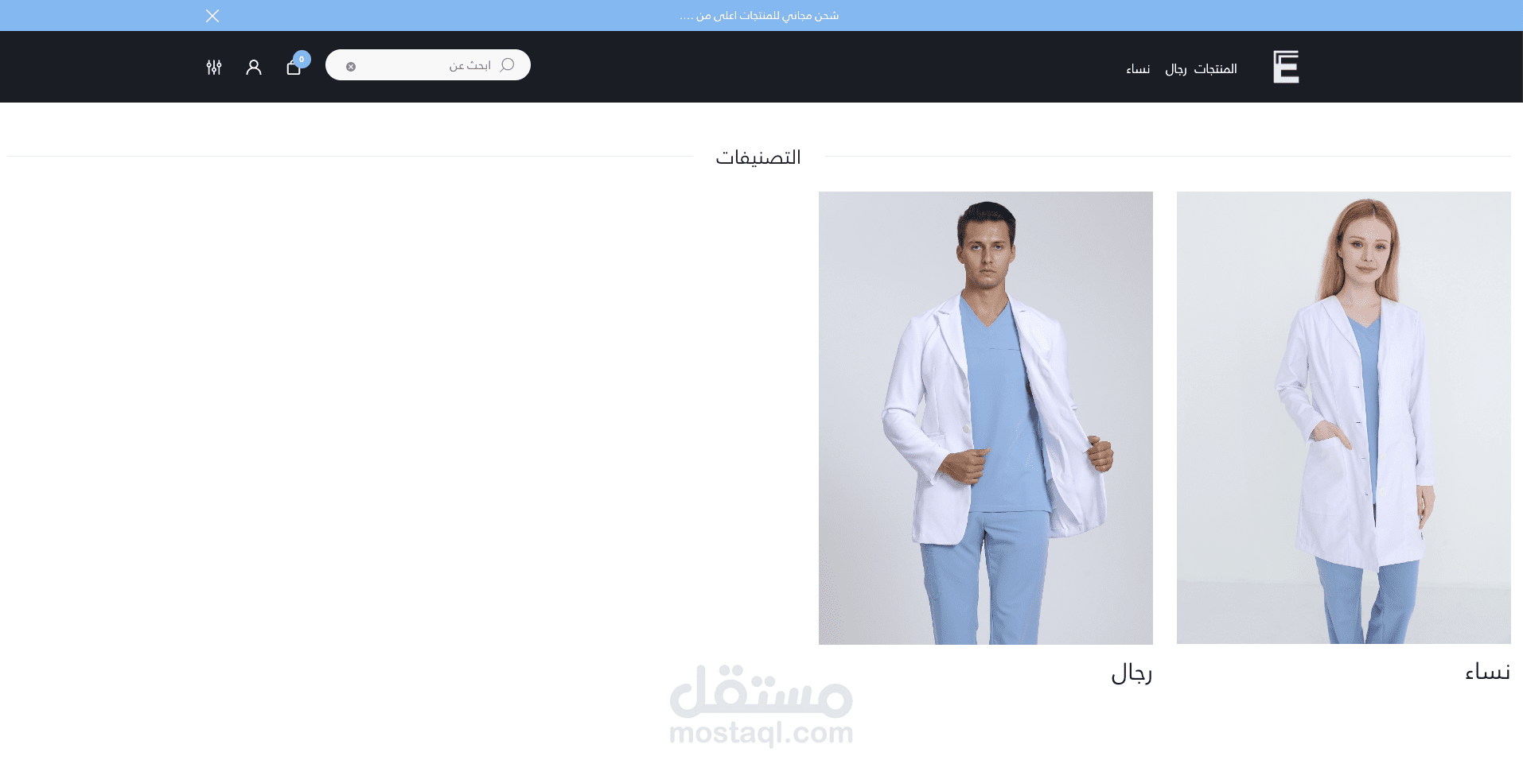Open المنتجات menu in the navbar
Screen dimensions: 1523x764
coord(1215,69)
